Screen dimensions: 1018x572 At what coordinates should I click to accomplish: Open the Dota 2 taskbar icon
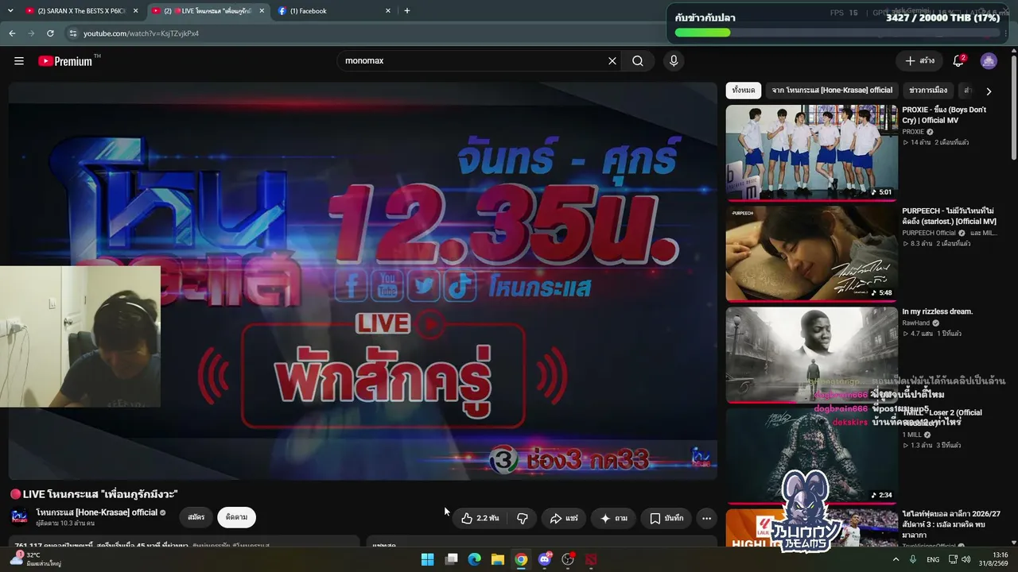(x=591, y=559)
